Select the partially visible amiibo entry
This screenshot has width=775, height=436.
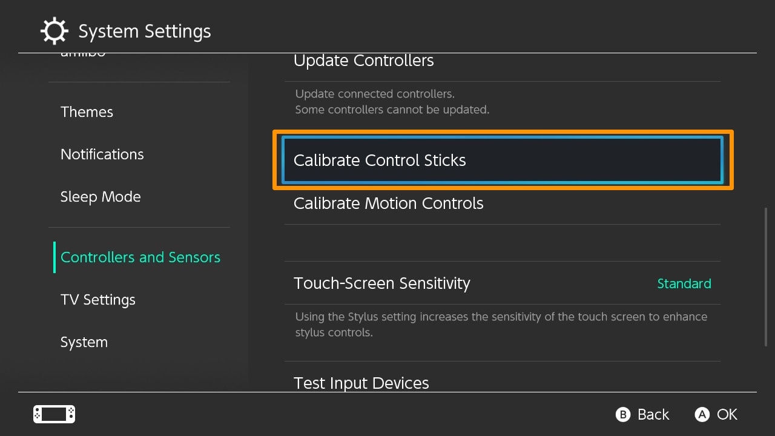(x=83, y=54)
